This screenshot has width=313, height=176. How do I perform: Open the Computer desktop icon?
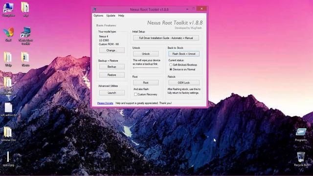(x=8, y=9)
